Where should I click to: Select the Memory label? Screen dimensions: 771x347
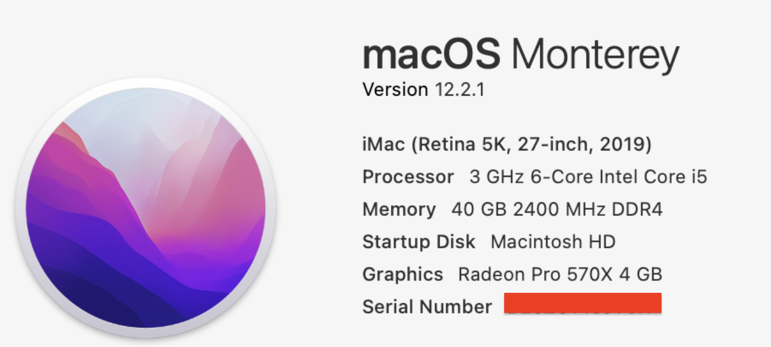coord(399,209)
